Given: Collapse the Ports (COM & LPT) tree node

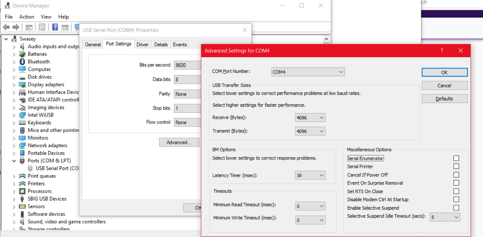Looking at the screenshot, I should [14, 161].
